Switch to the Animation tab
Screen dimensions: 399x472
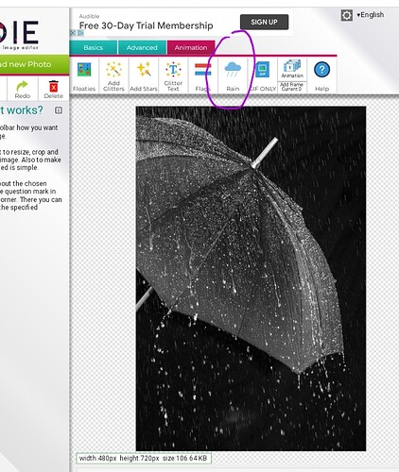coord(191,47)
